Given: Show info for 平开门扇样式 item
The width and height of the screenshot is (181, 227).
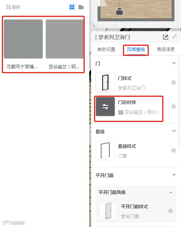Looking at the screenshot, I should [x=171, y=211].
